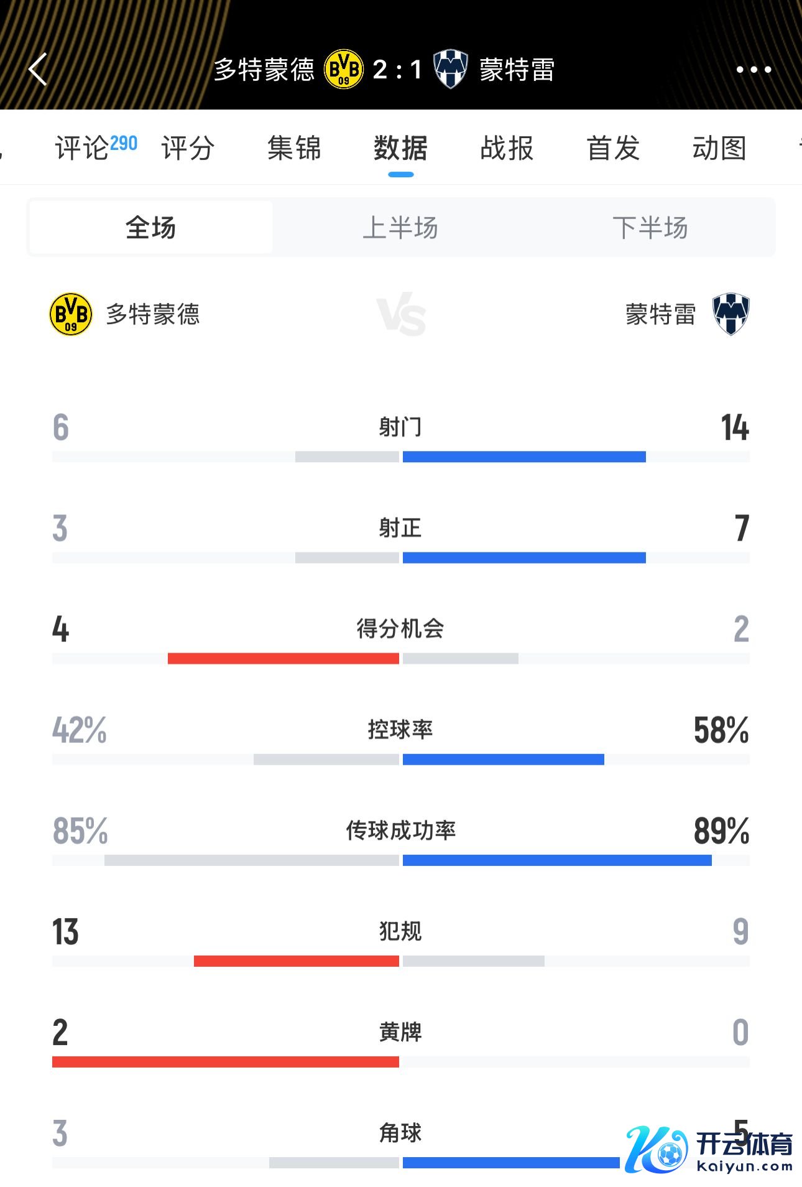Select the 全场 full-match segment
This screenshot has height=1187, width=802.
151,228
